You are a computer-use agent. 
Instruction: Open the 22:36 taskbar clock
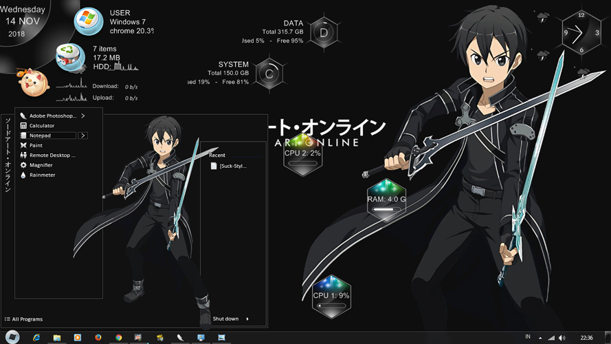click(x=586, y=338)
